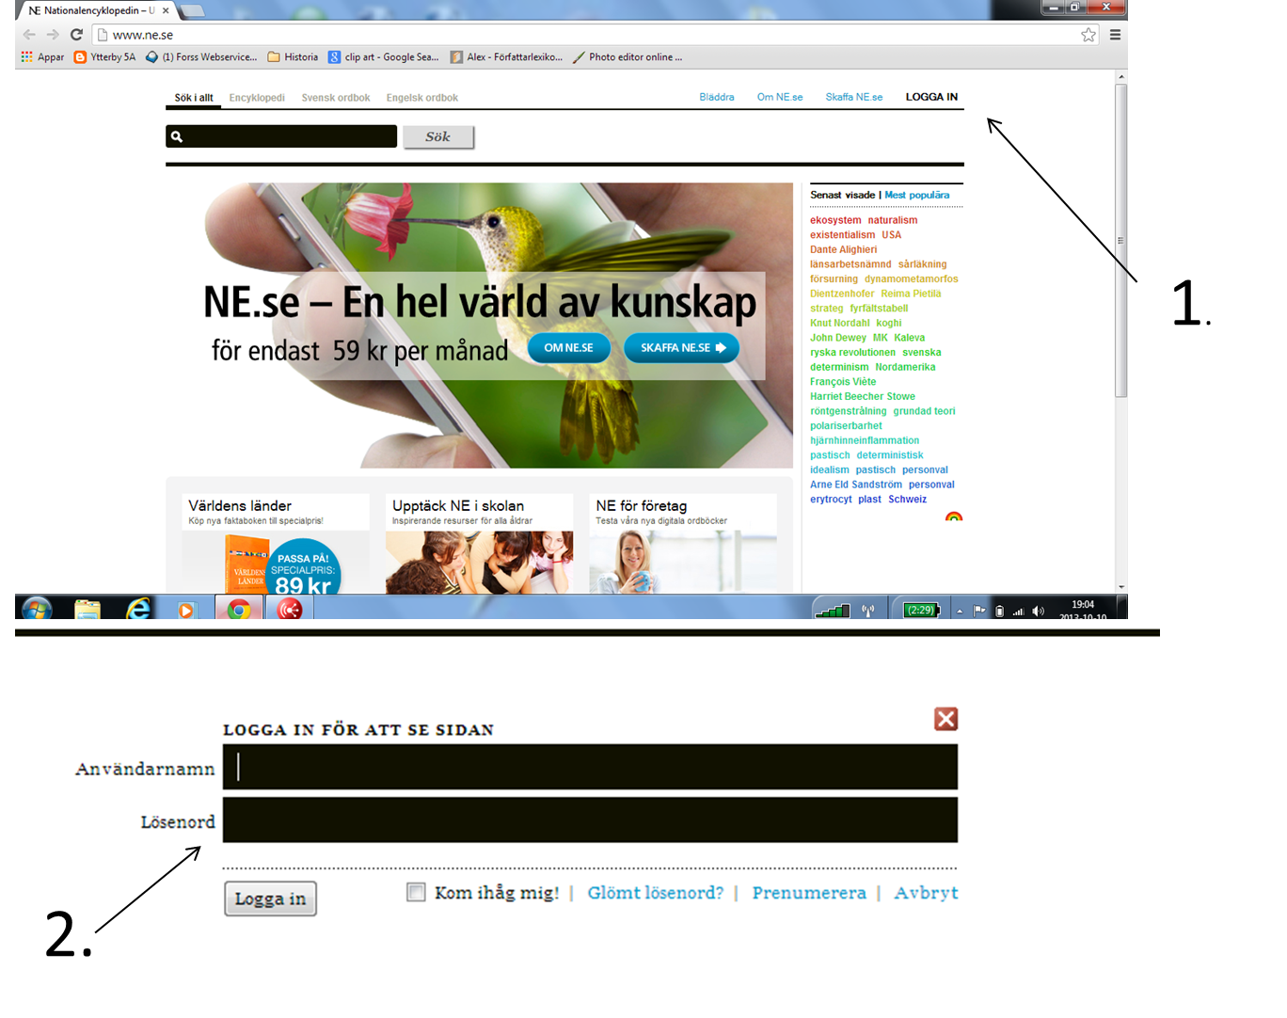Screen dimensions: 1287x1018
Task: Open the Dante Alighieri entry
Action: (844, 250)
